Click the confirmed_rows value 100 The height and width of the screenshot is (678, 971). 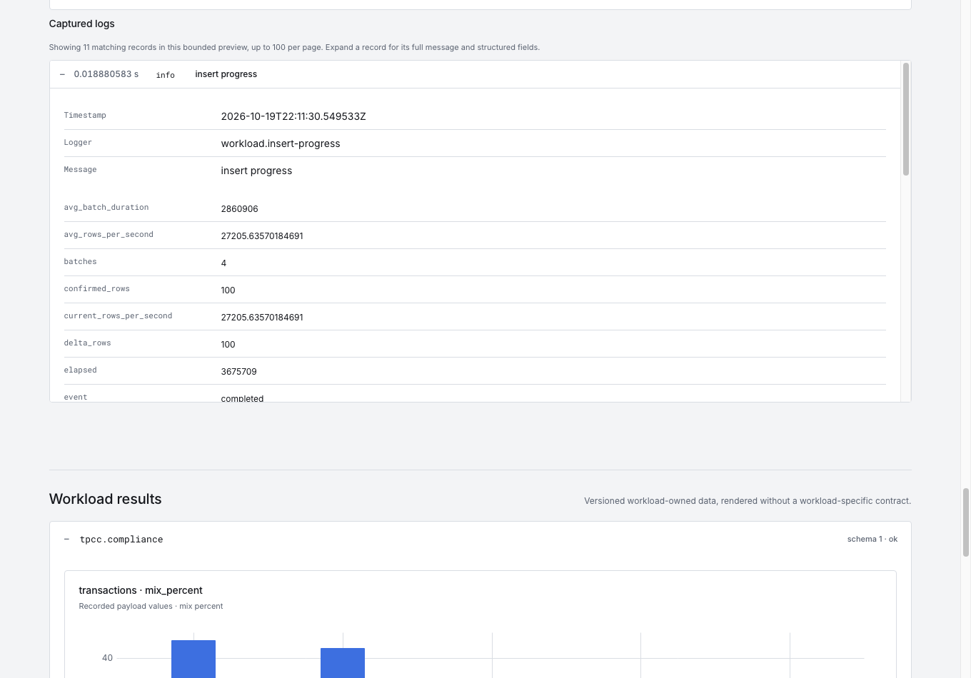[228, 290]
